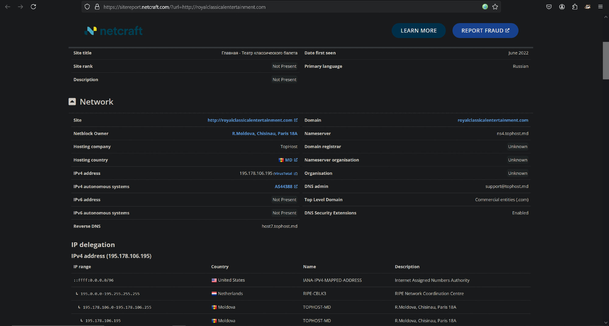Image resolution: width=609 pixels, height=326 pixels.
Task: Click the Domain registrar Unknown badge
Action: click(517, 147)
